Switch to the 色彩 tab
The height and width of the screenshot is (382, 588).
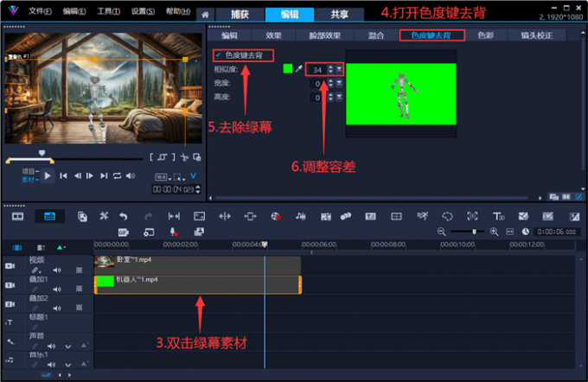coord(510,35)
